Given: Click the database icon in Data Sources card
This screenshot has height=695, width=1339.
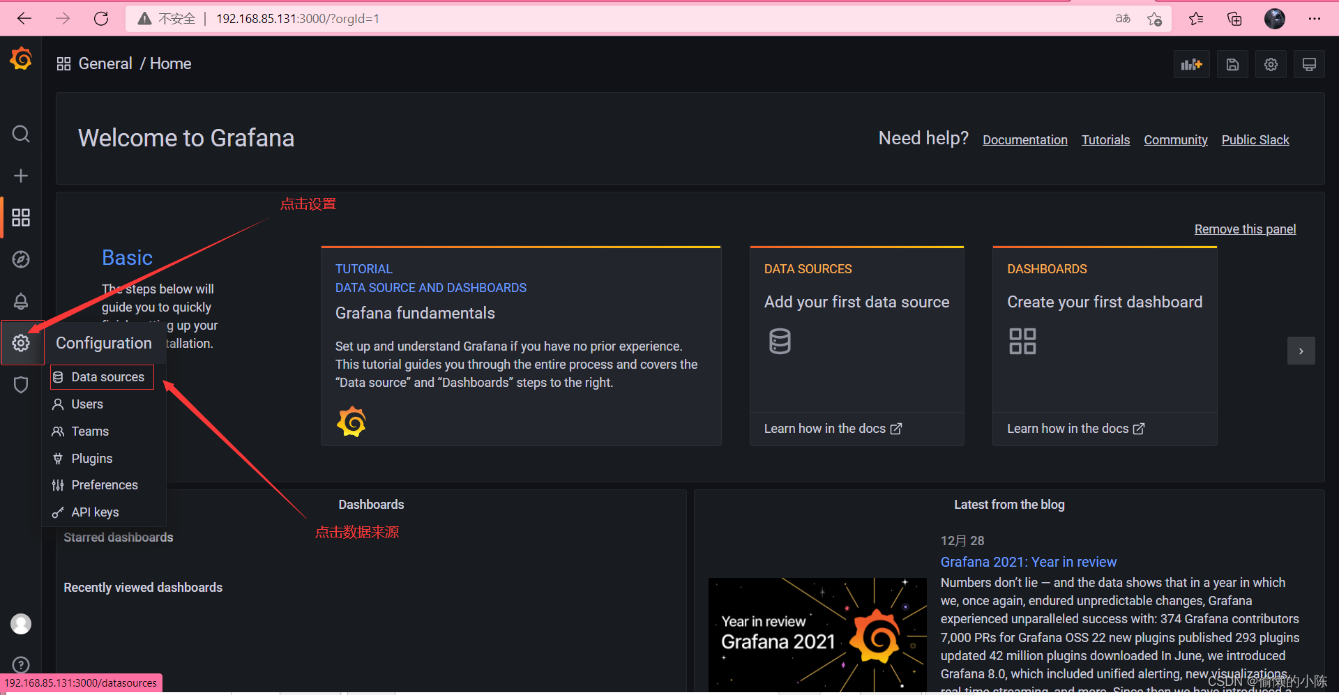Looking at the screenshot, I should coord(780,342).
